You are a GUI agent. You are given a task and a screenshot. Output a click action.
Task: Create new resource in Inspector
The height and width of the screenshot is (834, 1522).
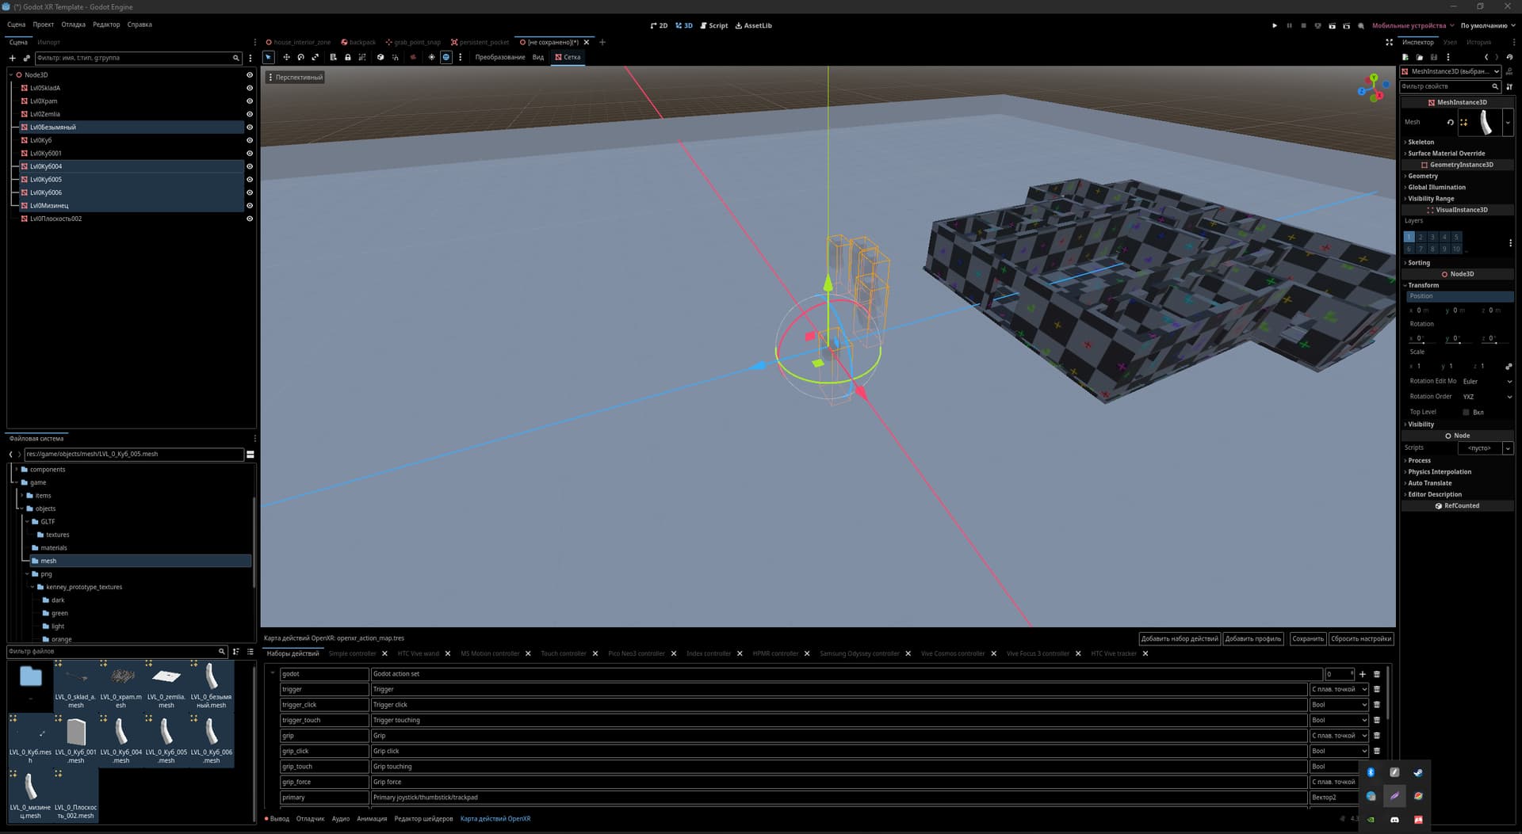coord(1405,57)
